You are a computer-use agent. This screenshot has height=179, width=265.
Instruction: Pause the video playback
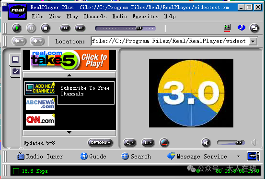click(x=31, y=28)
